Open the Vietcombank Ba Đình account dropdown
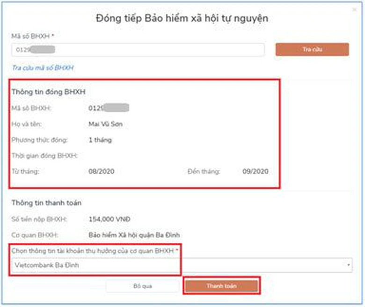 pyautogui.click(x=180, y=265)
